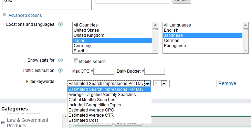This screenshot has width=251, height=128.
Task: Open the Advanced options link
Action: [x=25, y=15]
